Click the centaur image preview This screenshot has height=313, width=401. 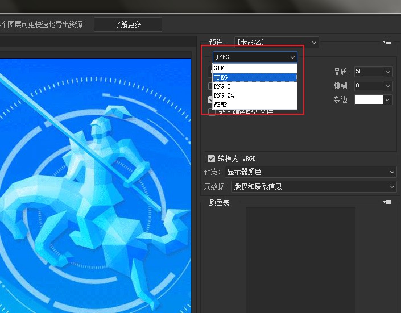[x=96, y=186]
